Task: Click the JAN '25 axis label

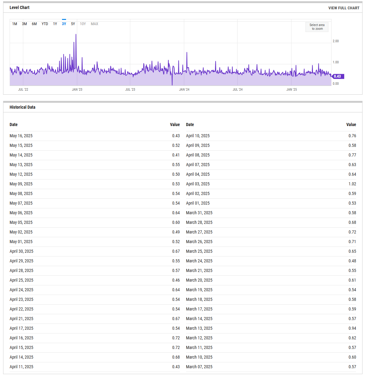Action: tap(292, 89)
